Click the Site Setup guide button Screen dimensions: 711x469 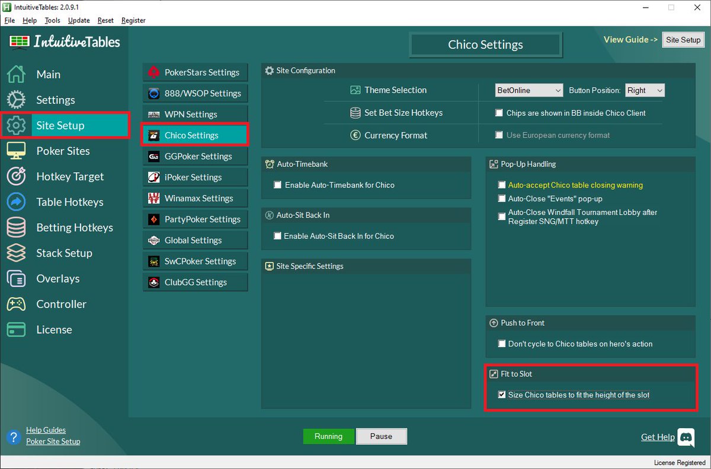(x=683, y=40)
